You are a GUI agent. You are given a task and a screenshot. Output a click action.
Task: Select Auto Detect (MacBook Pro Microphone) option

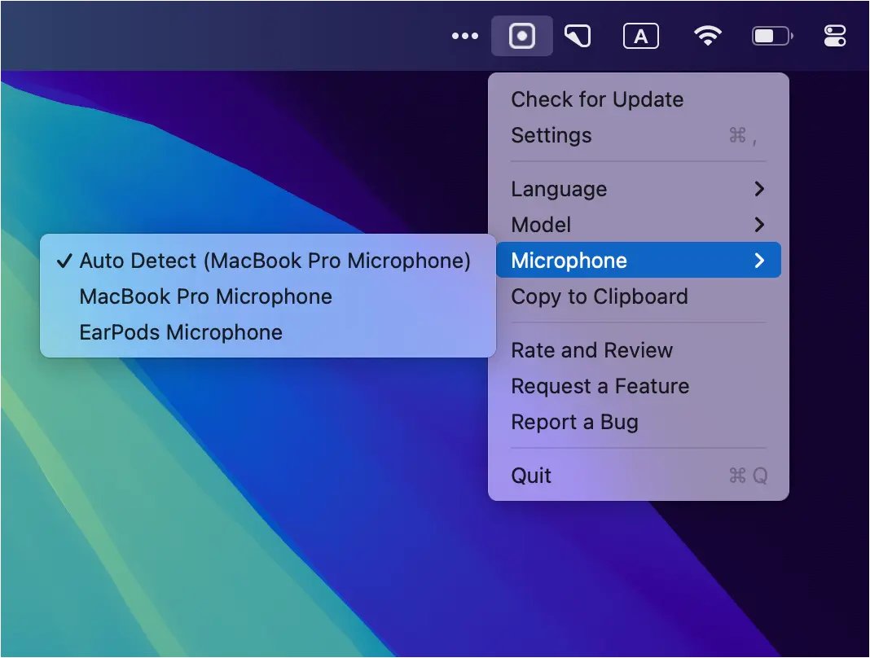pos(275,261)
